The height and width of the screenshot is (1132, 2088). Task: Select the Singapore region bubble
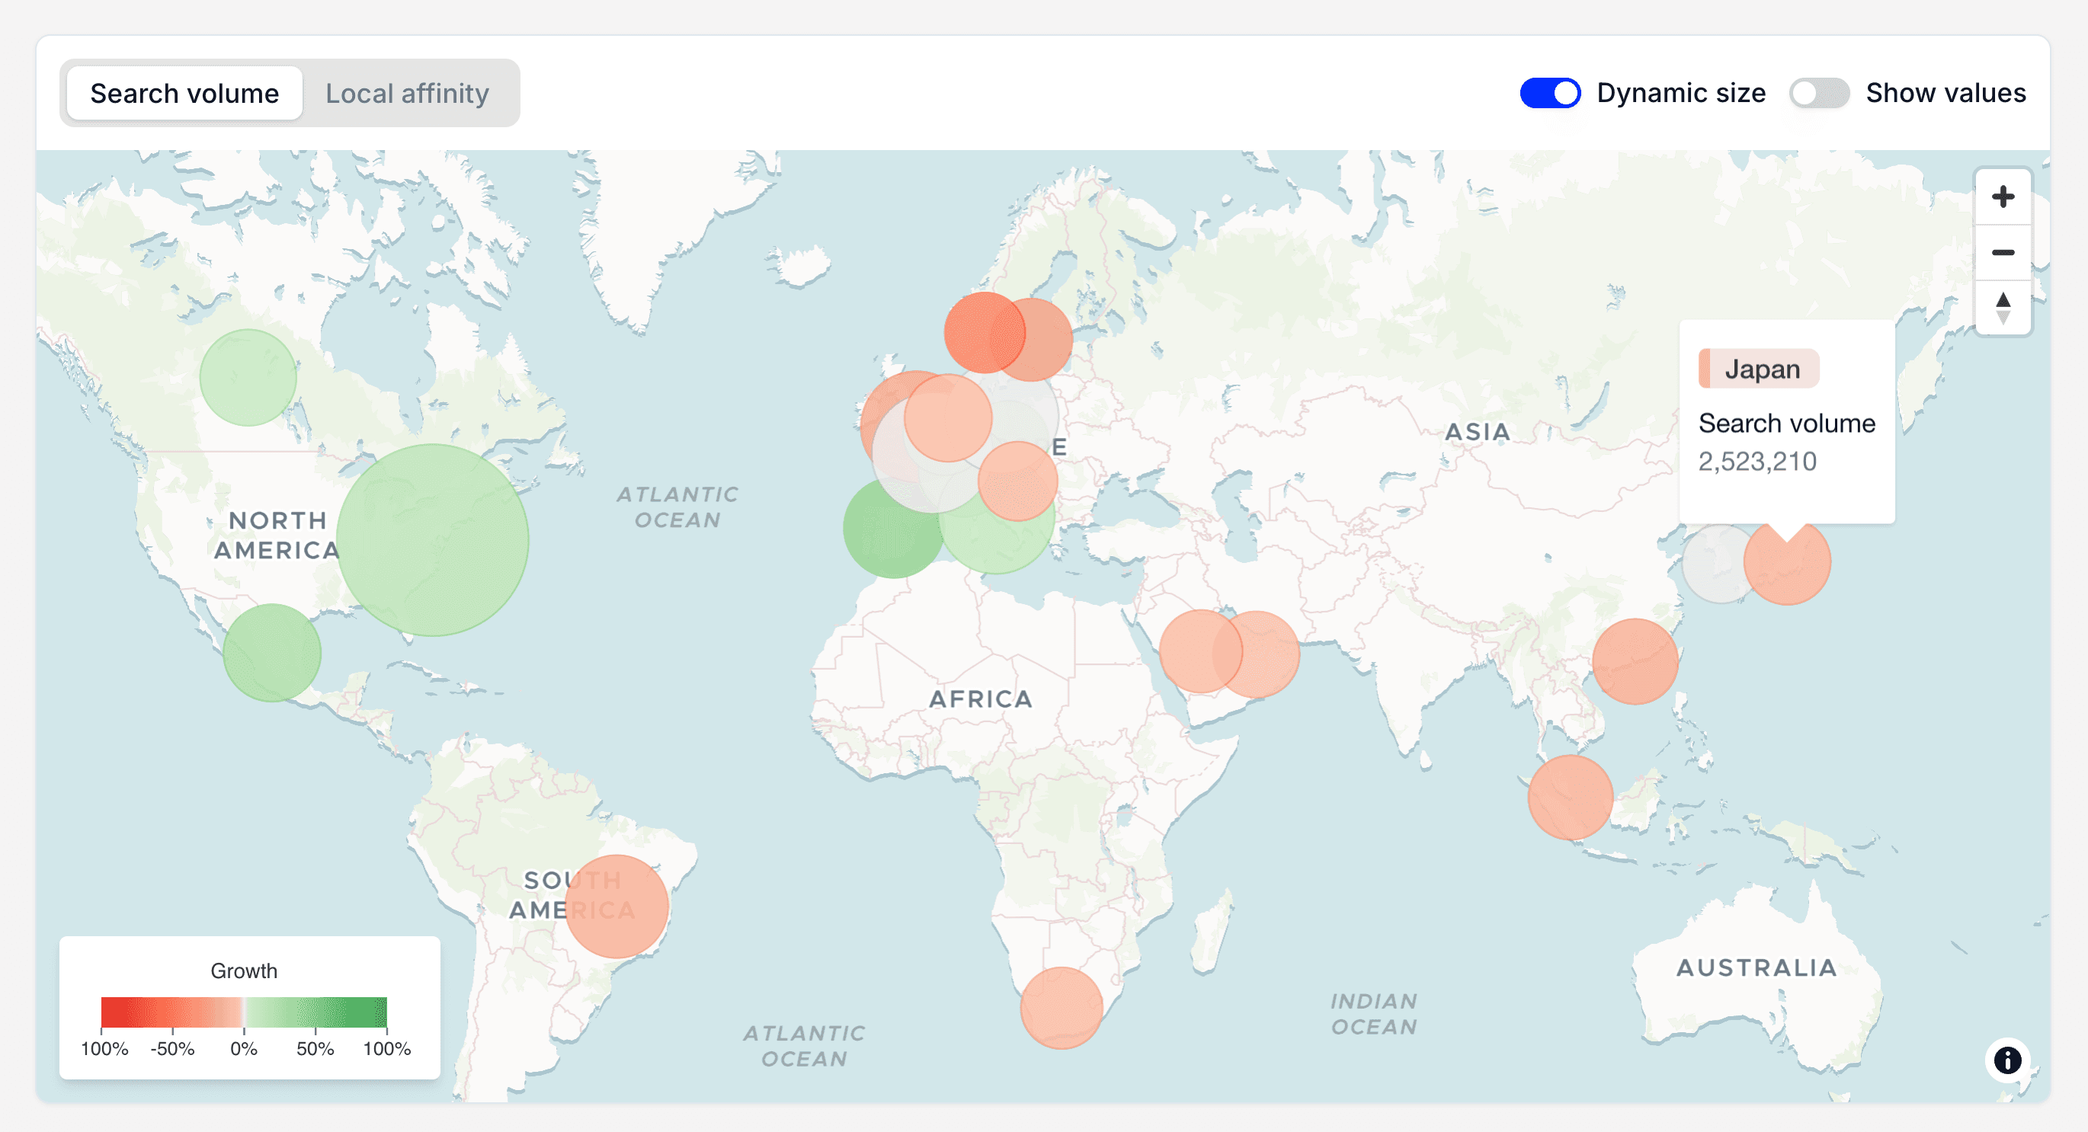point(1569,797)
